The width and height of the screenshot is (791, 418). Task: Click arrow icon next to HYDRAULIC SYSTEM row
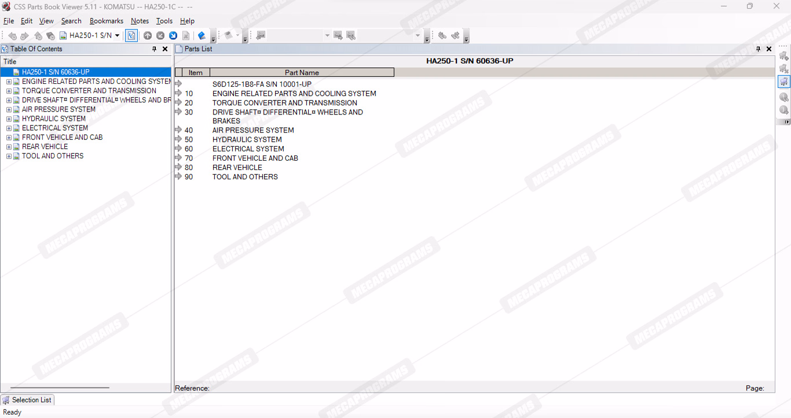178,139
